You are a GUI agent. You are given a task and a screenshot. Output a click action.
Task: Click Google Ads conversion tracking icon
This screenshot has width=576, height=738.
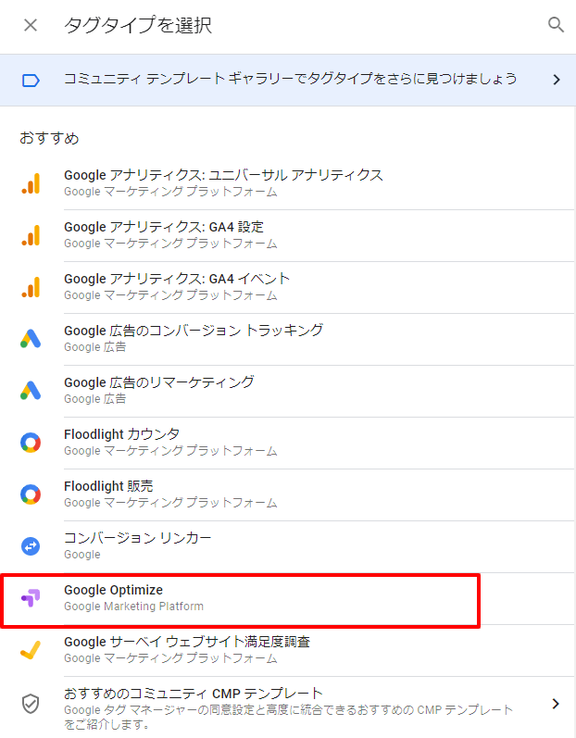31,338
